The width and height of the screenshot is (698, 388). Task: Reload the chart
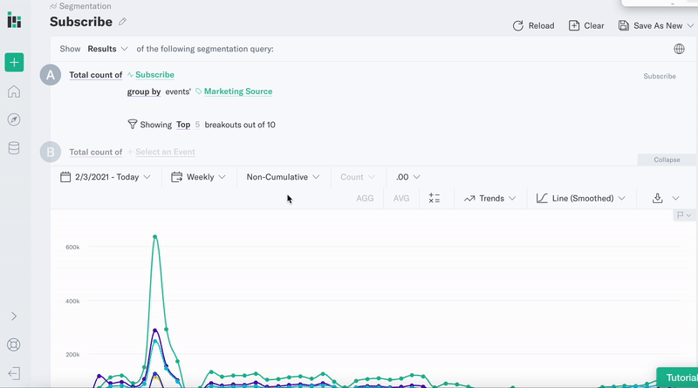tap(533, 26)
